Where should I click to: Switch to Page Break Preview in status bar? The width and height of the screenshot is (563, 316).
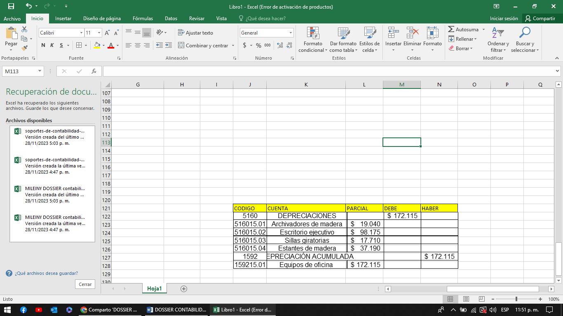click(481, 299)
